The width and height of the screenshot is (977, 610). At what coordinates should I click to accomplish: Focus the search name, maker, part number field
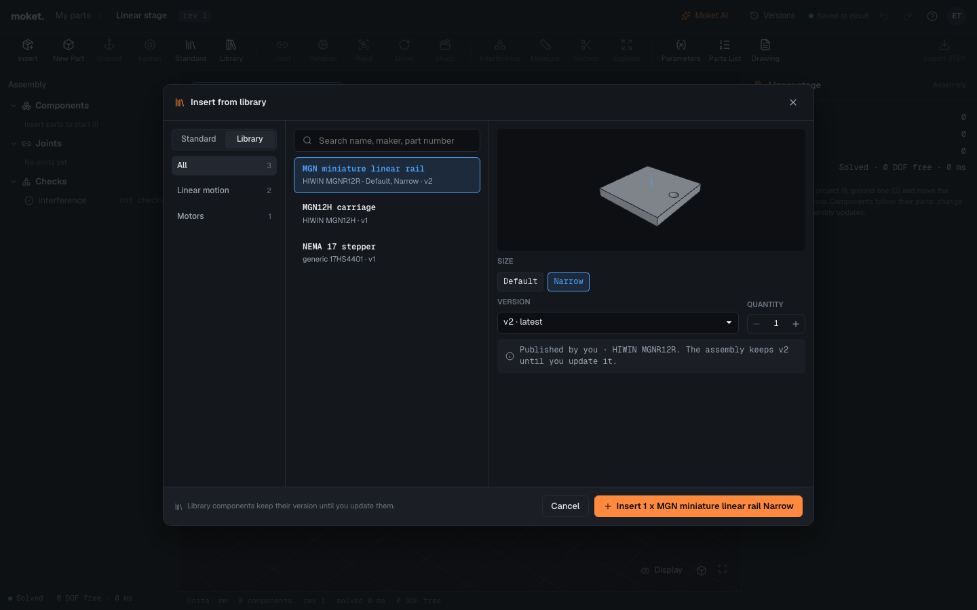(387, 140)
